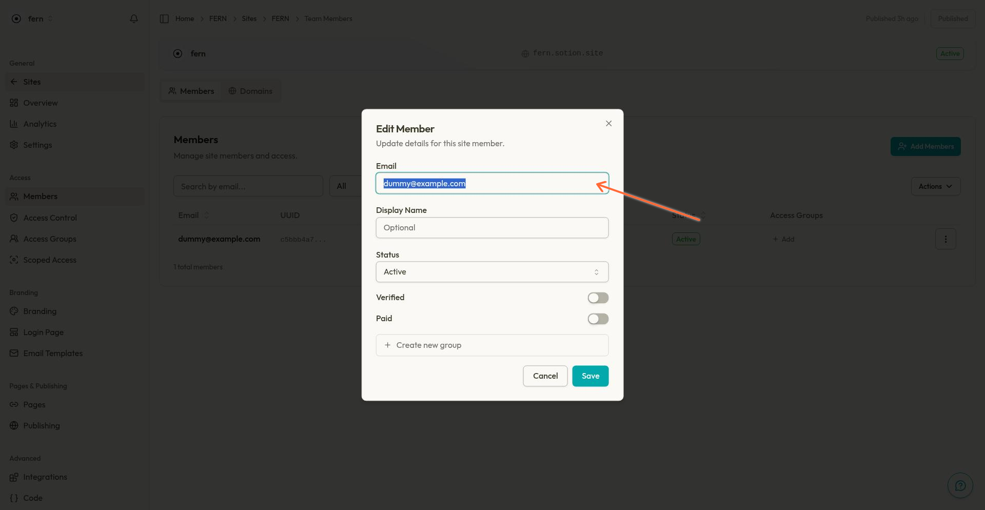
Task: Click the Display Name field
Action: click(492, 228)
